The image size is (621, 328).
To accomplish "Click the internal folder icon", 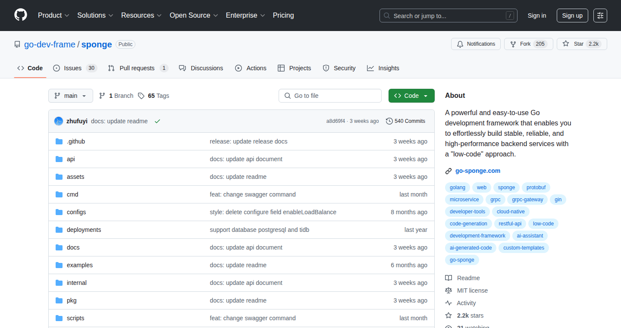I will pyautogui.click(x=59, y=283).
